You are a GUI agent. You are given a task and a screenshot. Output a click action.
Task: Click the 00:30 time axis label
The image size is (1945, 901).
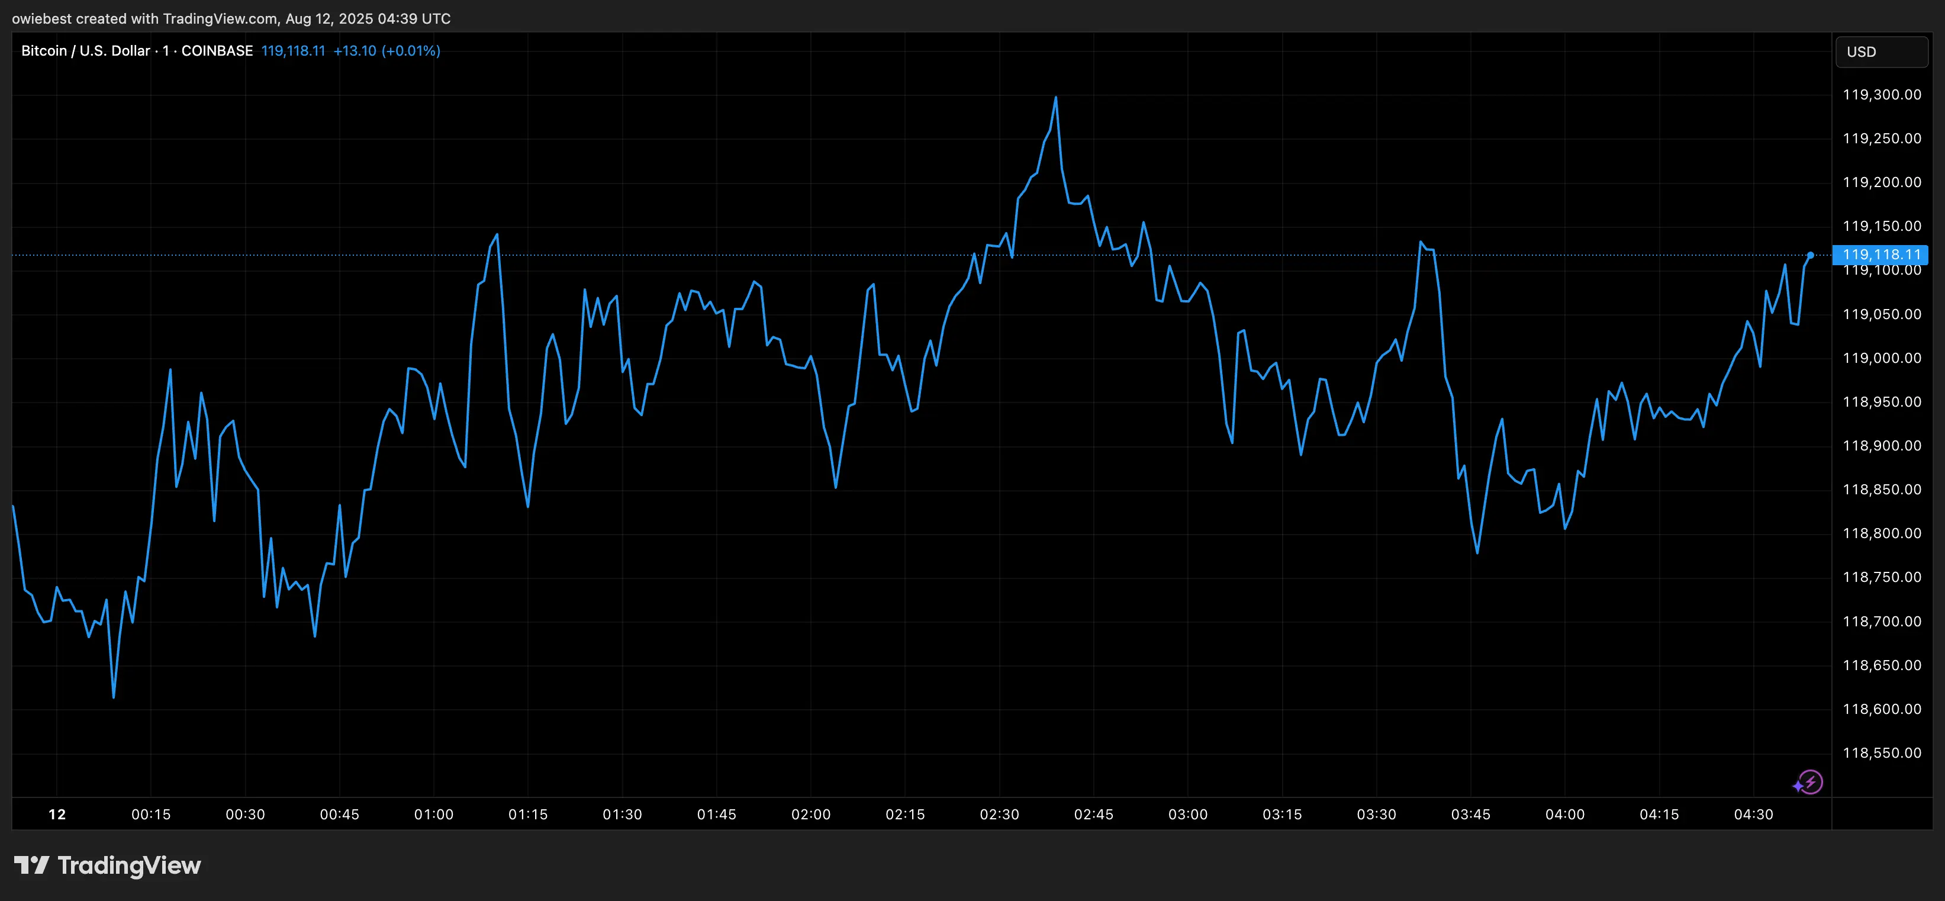246,814
